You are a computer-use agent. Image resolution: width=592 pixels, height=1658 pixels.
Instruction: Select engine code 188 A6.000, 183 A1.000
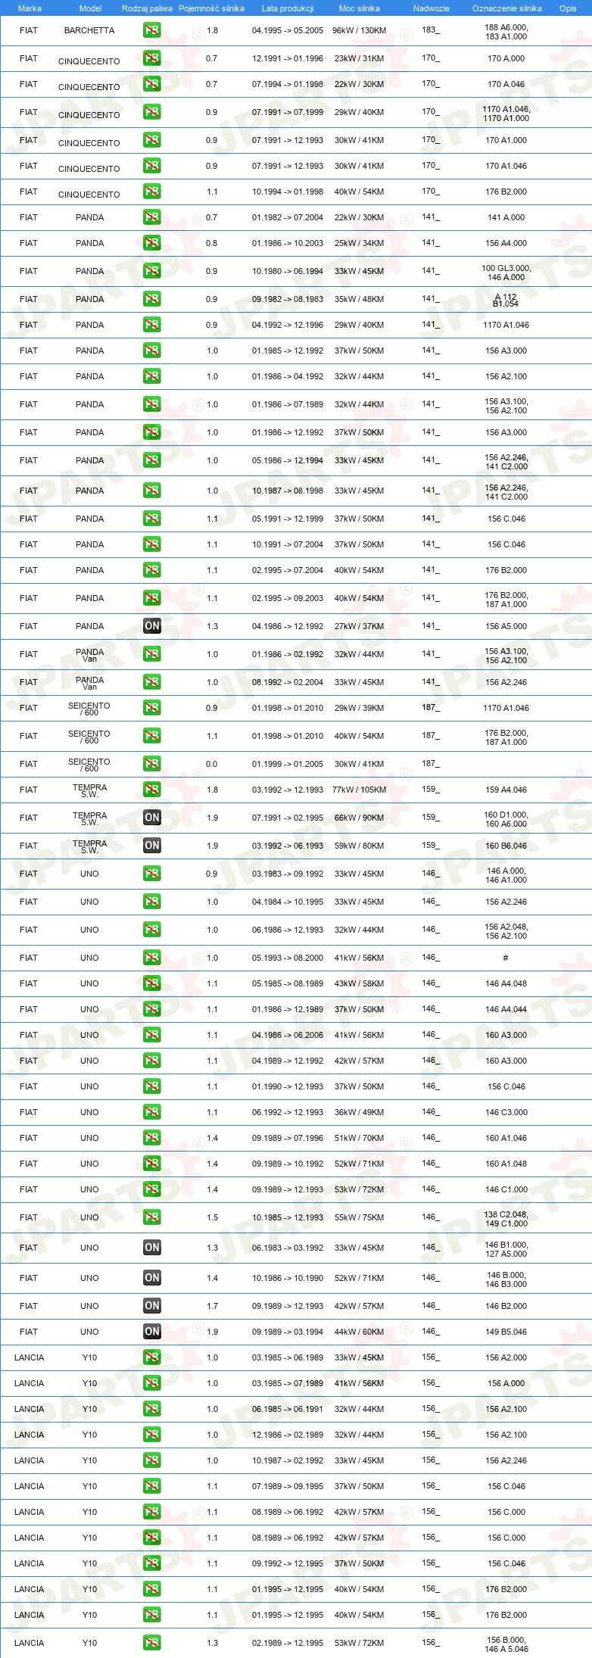tap(506, 31)
